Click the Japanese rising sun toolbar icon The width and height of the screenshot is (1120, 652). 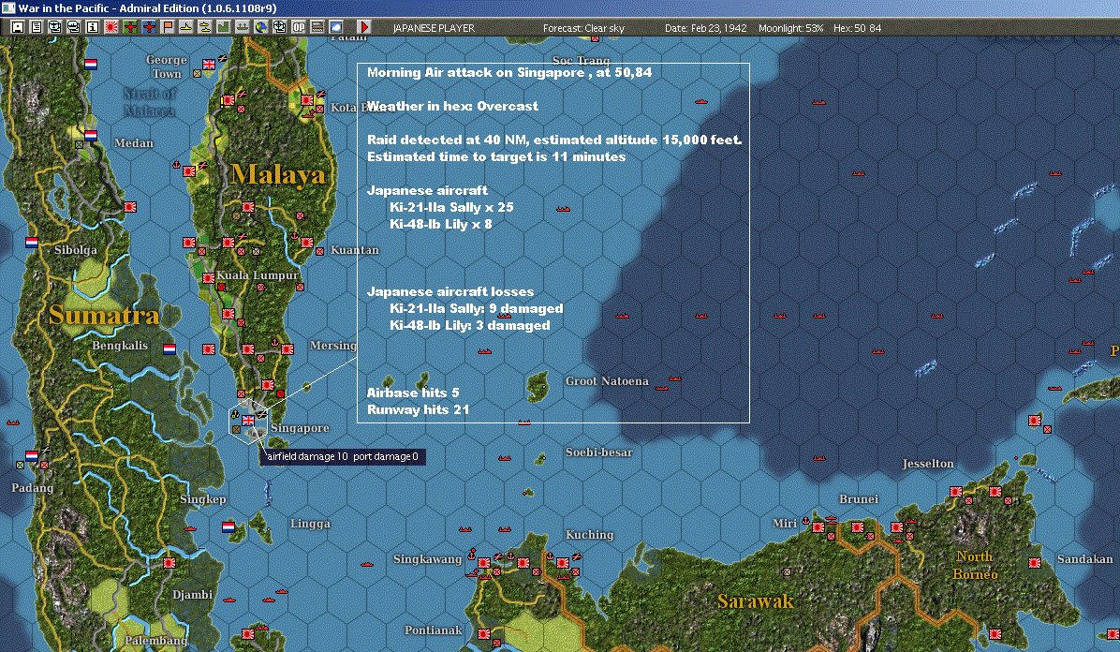pyautogui.click(x=111, y=27)
